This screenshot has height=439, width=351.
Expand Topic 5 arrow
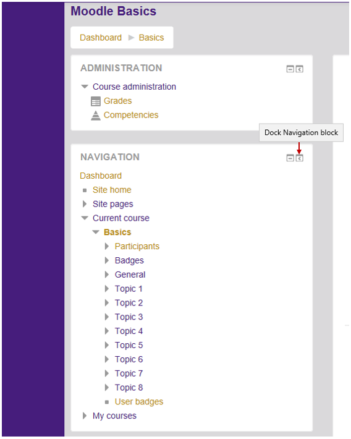107,345
